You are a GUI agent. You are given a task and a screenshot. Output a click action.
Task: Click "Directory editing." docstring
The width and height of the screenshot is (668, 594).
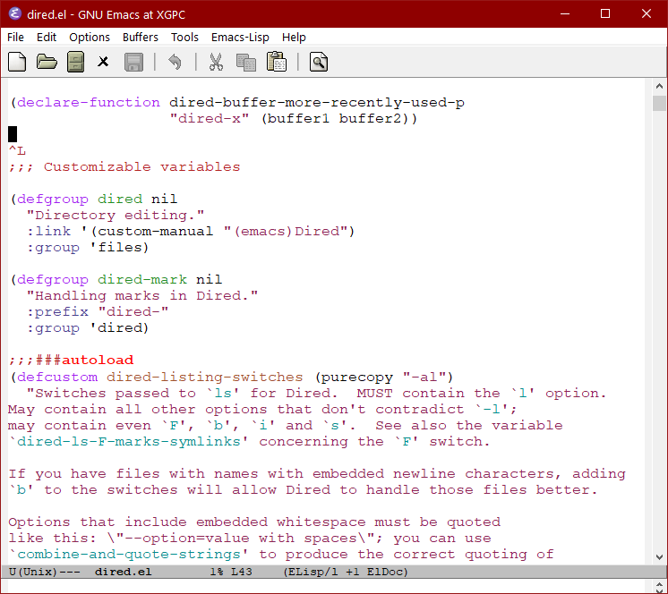tap(116, 216)
